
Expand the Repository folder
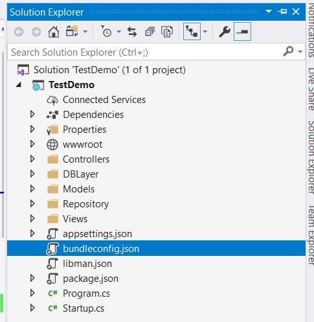point(32,203)
